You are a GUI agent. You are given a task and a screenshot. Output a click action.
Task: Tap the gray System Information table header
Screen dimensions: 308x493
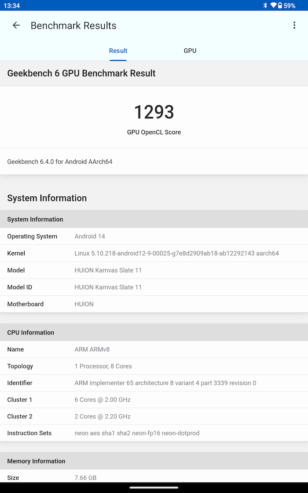154,219
